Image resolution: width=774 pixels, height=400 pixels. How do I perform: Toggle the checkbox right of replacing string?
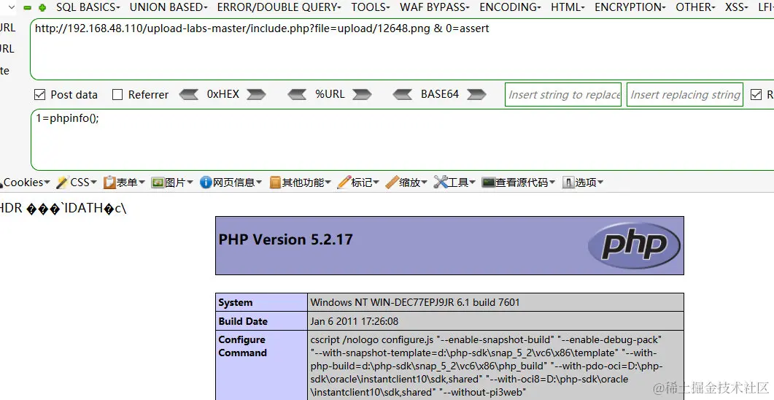(756, 94)
